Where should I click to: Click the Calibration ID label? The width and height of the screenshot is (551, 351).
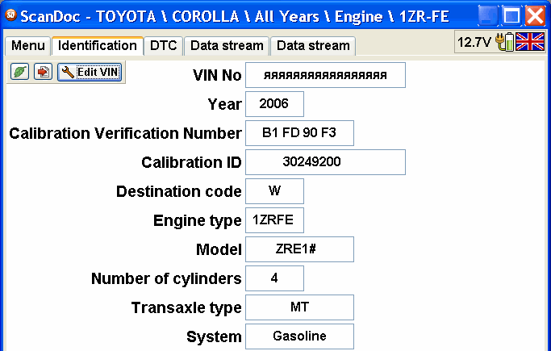191,163
